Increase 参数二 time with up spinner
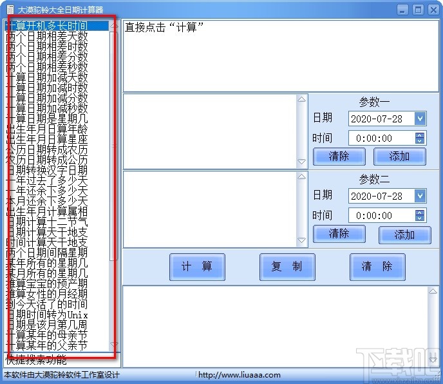Viewport: 443px width, 384px height. click(x=420, y=213)
